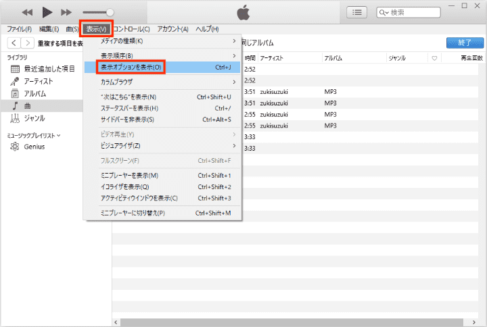487x327 pixels.
Task: Open Genius under music playlists
Action: click(x=34, y=147)
